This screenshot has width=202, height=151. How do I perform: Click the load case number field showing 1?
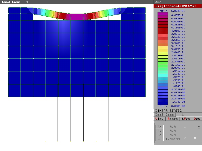coord(183,115)
